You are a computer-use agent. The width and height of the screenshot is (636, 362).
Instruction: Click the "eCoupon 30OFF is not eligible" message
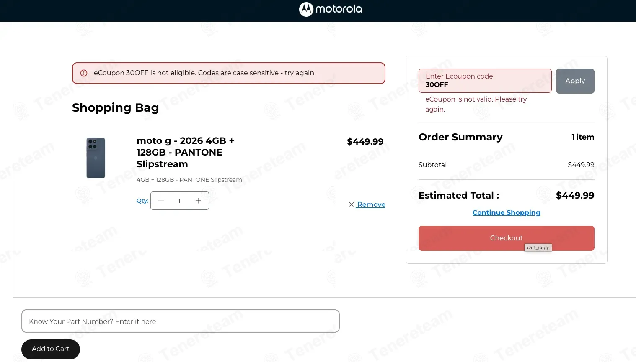(205, 73)
